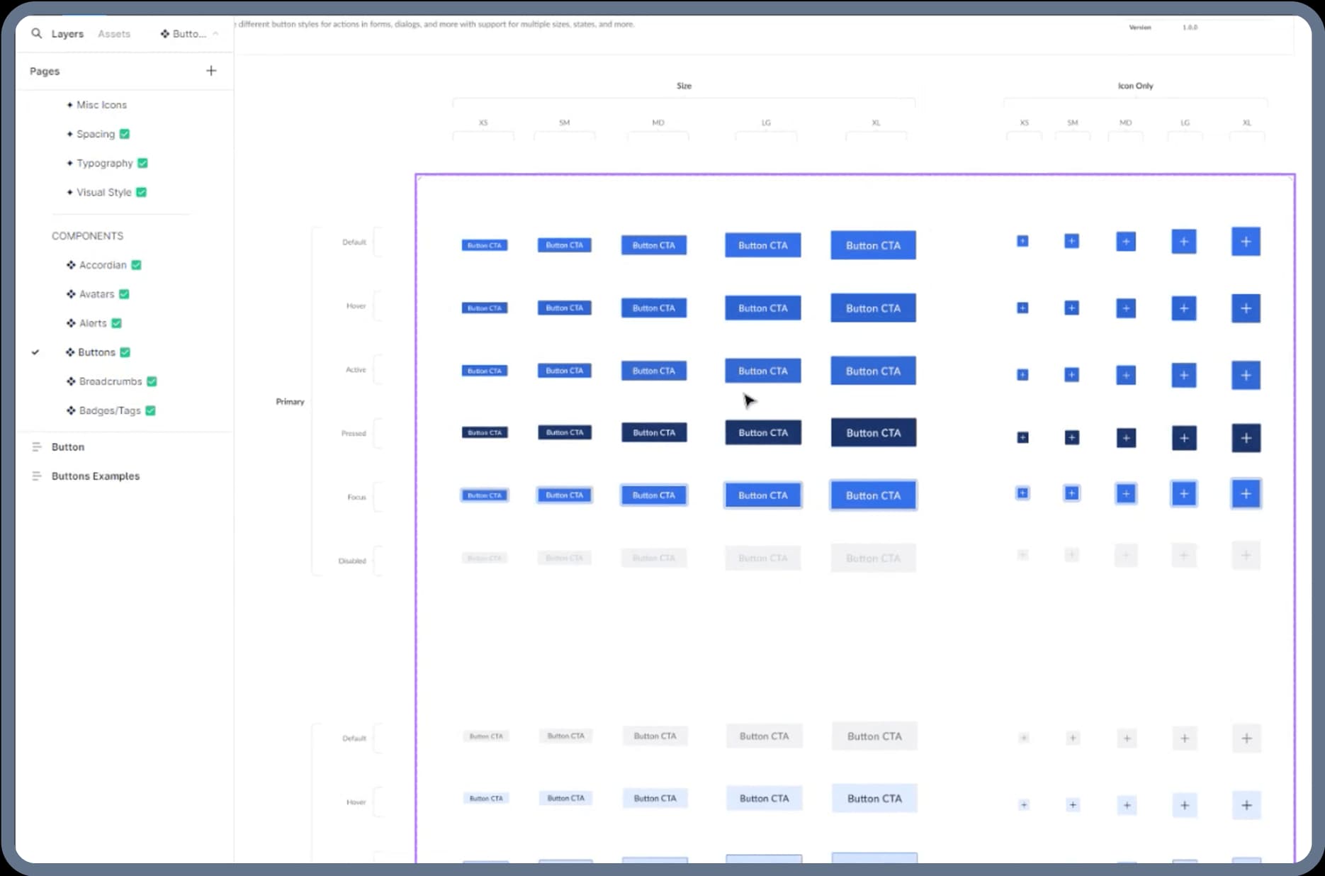The width and height of the screenshot is (1325, 876).
Task: Click the component diamond icon beside Buttons
Action: pyautogui.click(x=70, y=352)
